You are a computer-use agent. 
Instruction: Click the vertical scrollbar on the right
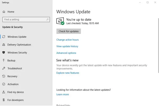click(158, 46)
